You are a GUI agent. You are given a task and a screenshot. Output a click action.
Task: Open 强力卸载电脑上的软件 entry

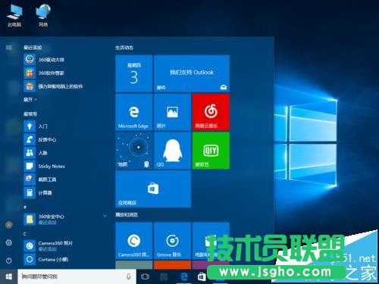click(53, 86)
